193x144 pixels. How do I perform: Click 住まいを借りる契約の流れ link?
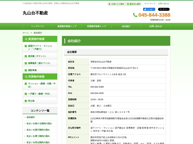click(39, 124)
